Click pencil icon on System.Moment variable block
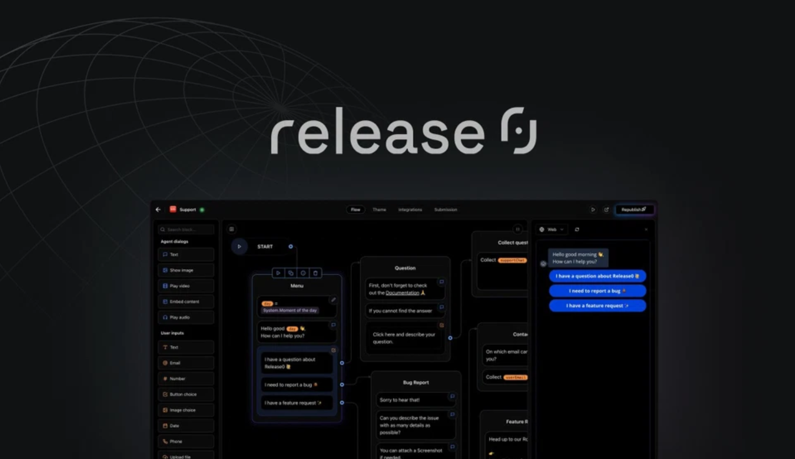795x459 pixels. coord(333,300)
